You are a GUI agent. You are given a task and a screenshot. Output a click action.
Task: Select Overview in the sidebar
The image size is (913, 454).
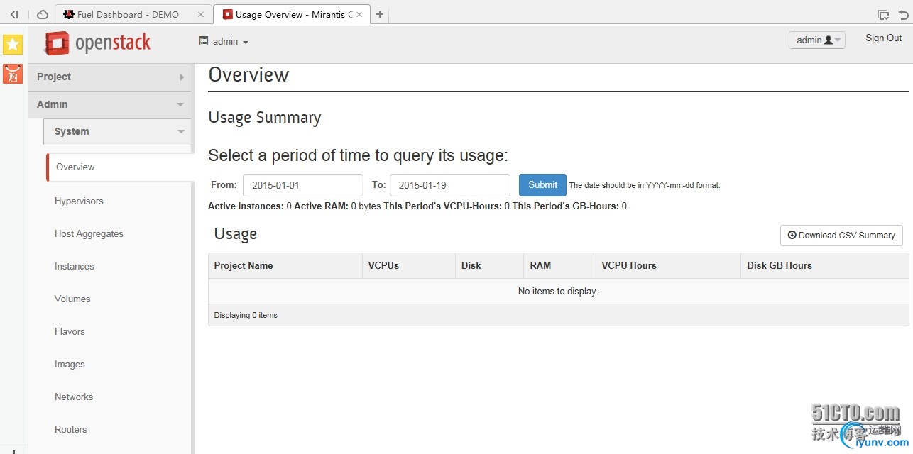[x=120, y=167]
